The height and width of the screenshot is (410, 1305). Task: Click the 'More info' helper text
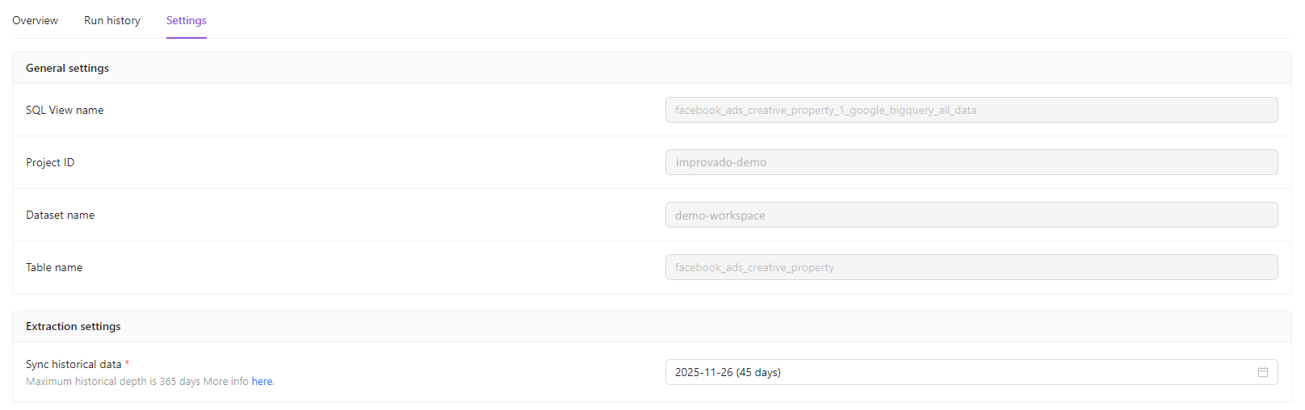(x=225, y=381)
